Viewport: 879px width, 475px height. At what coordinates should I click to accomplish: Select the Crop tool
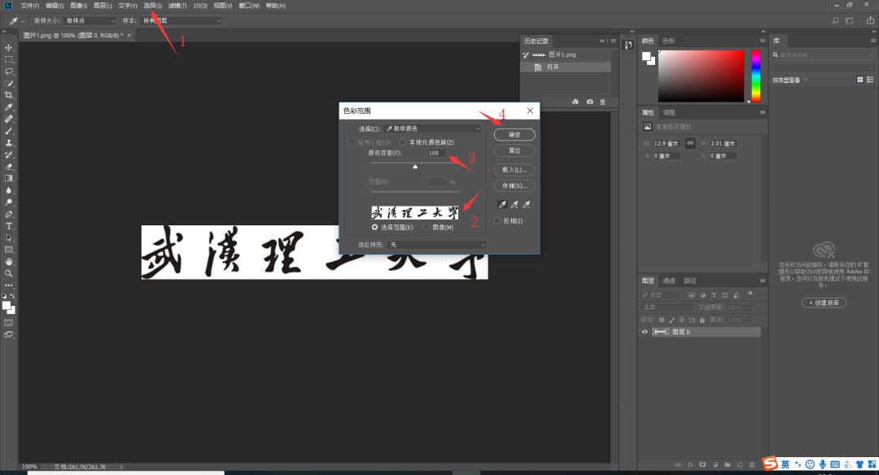point(8,95)
